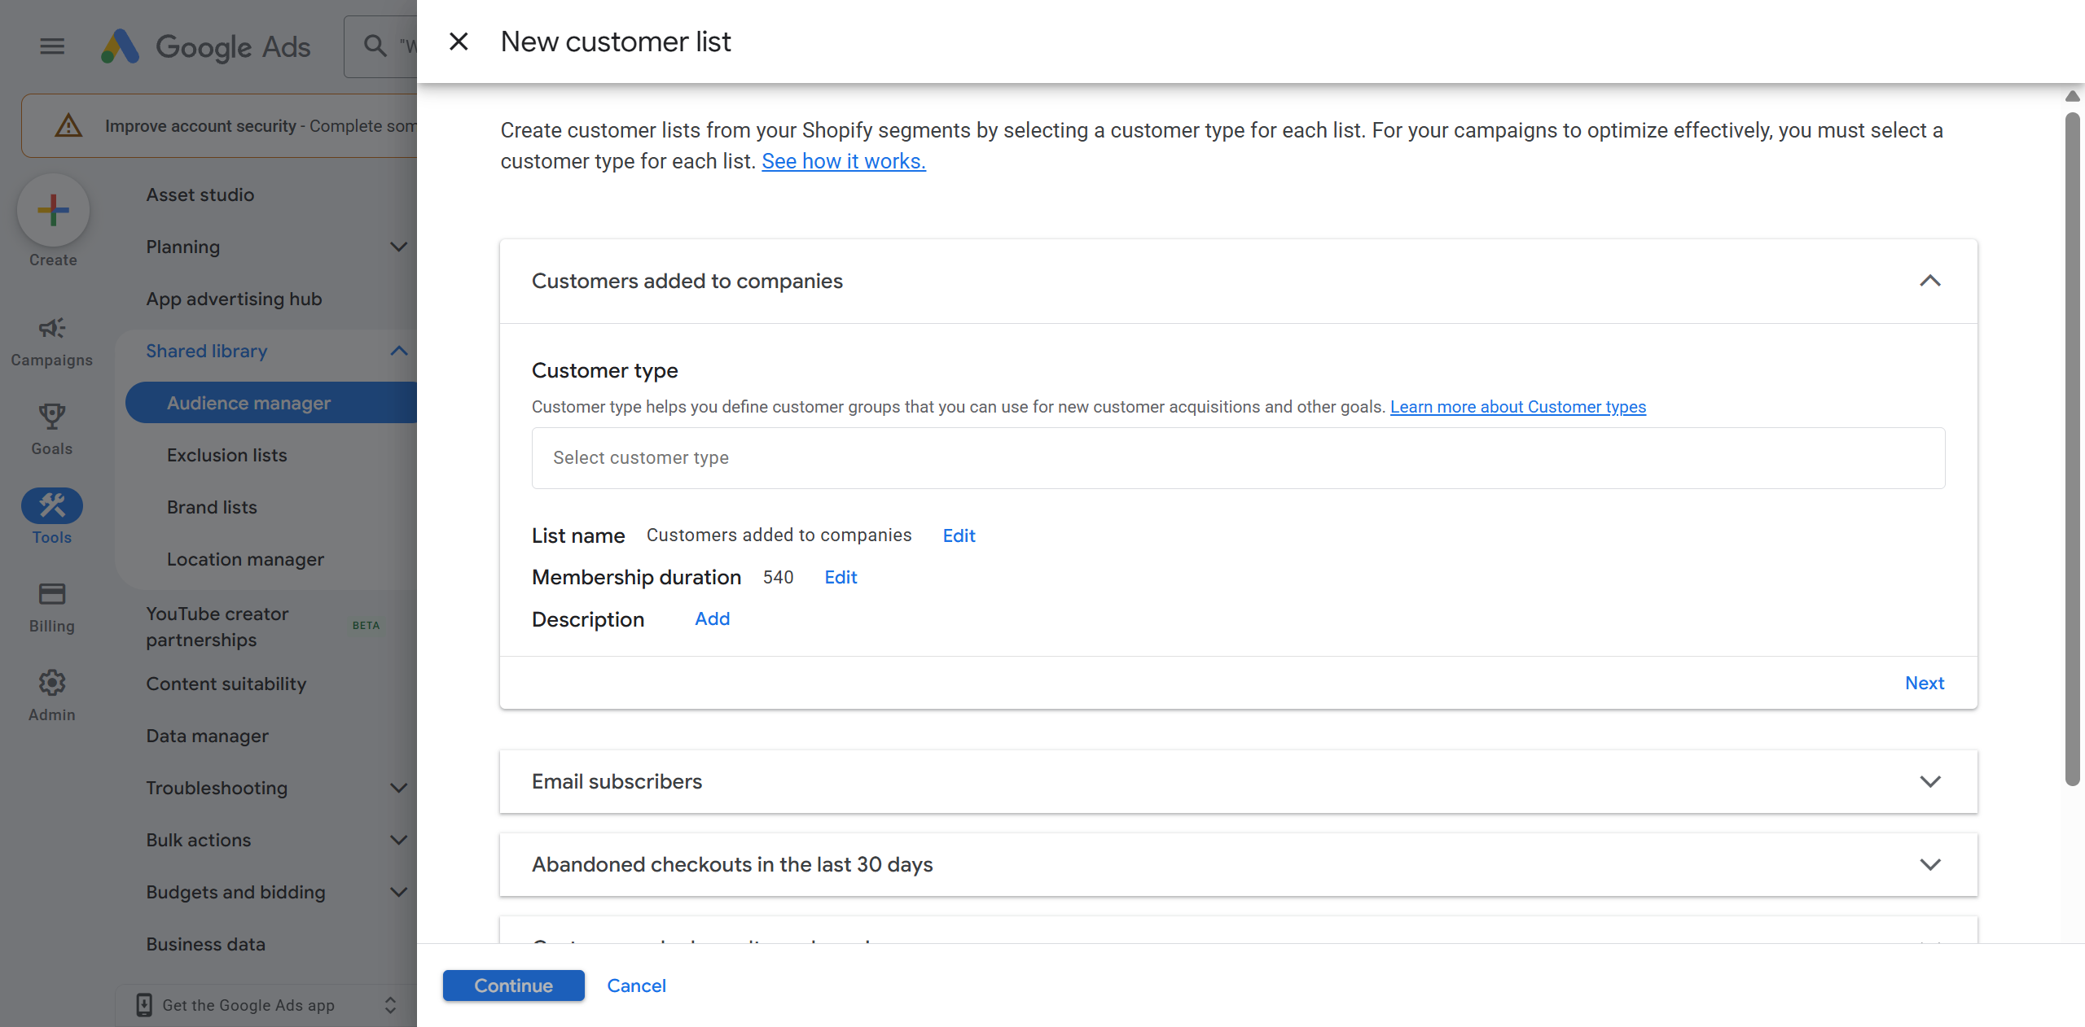The height and width of the screenshot is (1027, 2085).
Task: Click the Get the Google Ads app text
Action: (x=248, y=1005)
